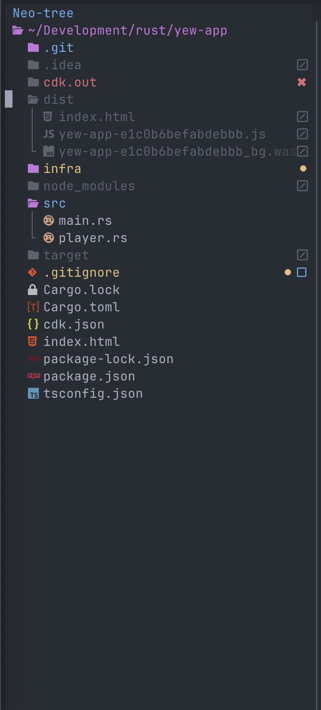Click the npm icon next to package.json

tap(34, 376)
